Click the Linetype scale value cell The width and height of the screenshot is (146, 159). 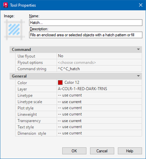pyautogui.click(x=99, y=102)
